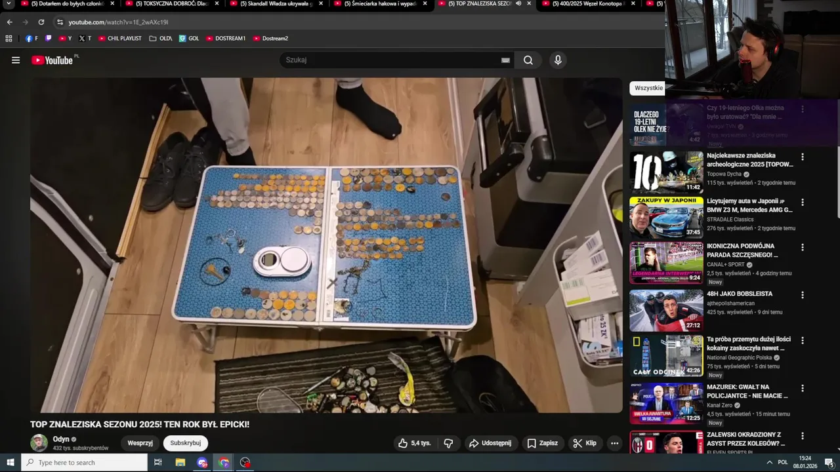The image size is (840, 472).
Task: Open '48H JAKO BOBSLEISTA' video thumbnail
Action: [x=666, y=310]
